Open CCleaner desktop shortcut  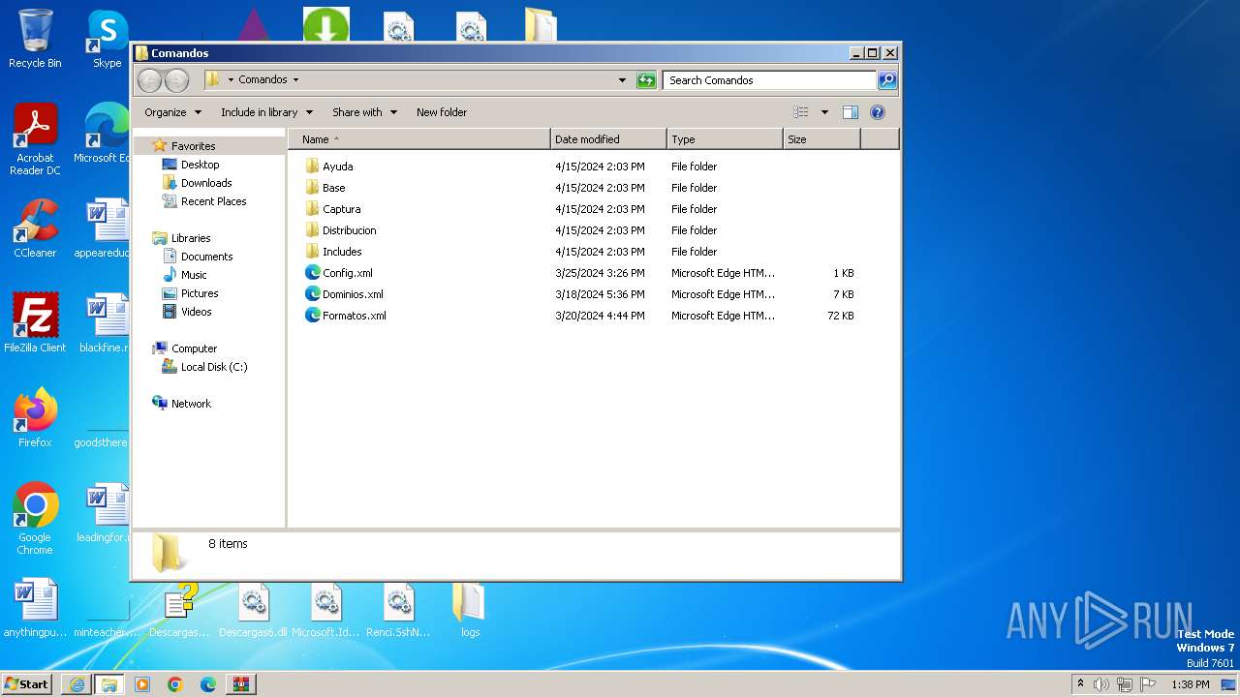click(35, 229)
